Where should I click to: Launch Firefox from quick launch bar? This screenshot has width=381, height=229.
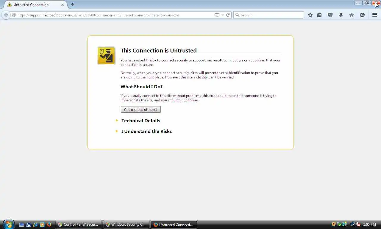[49, 225]
